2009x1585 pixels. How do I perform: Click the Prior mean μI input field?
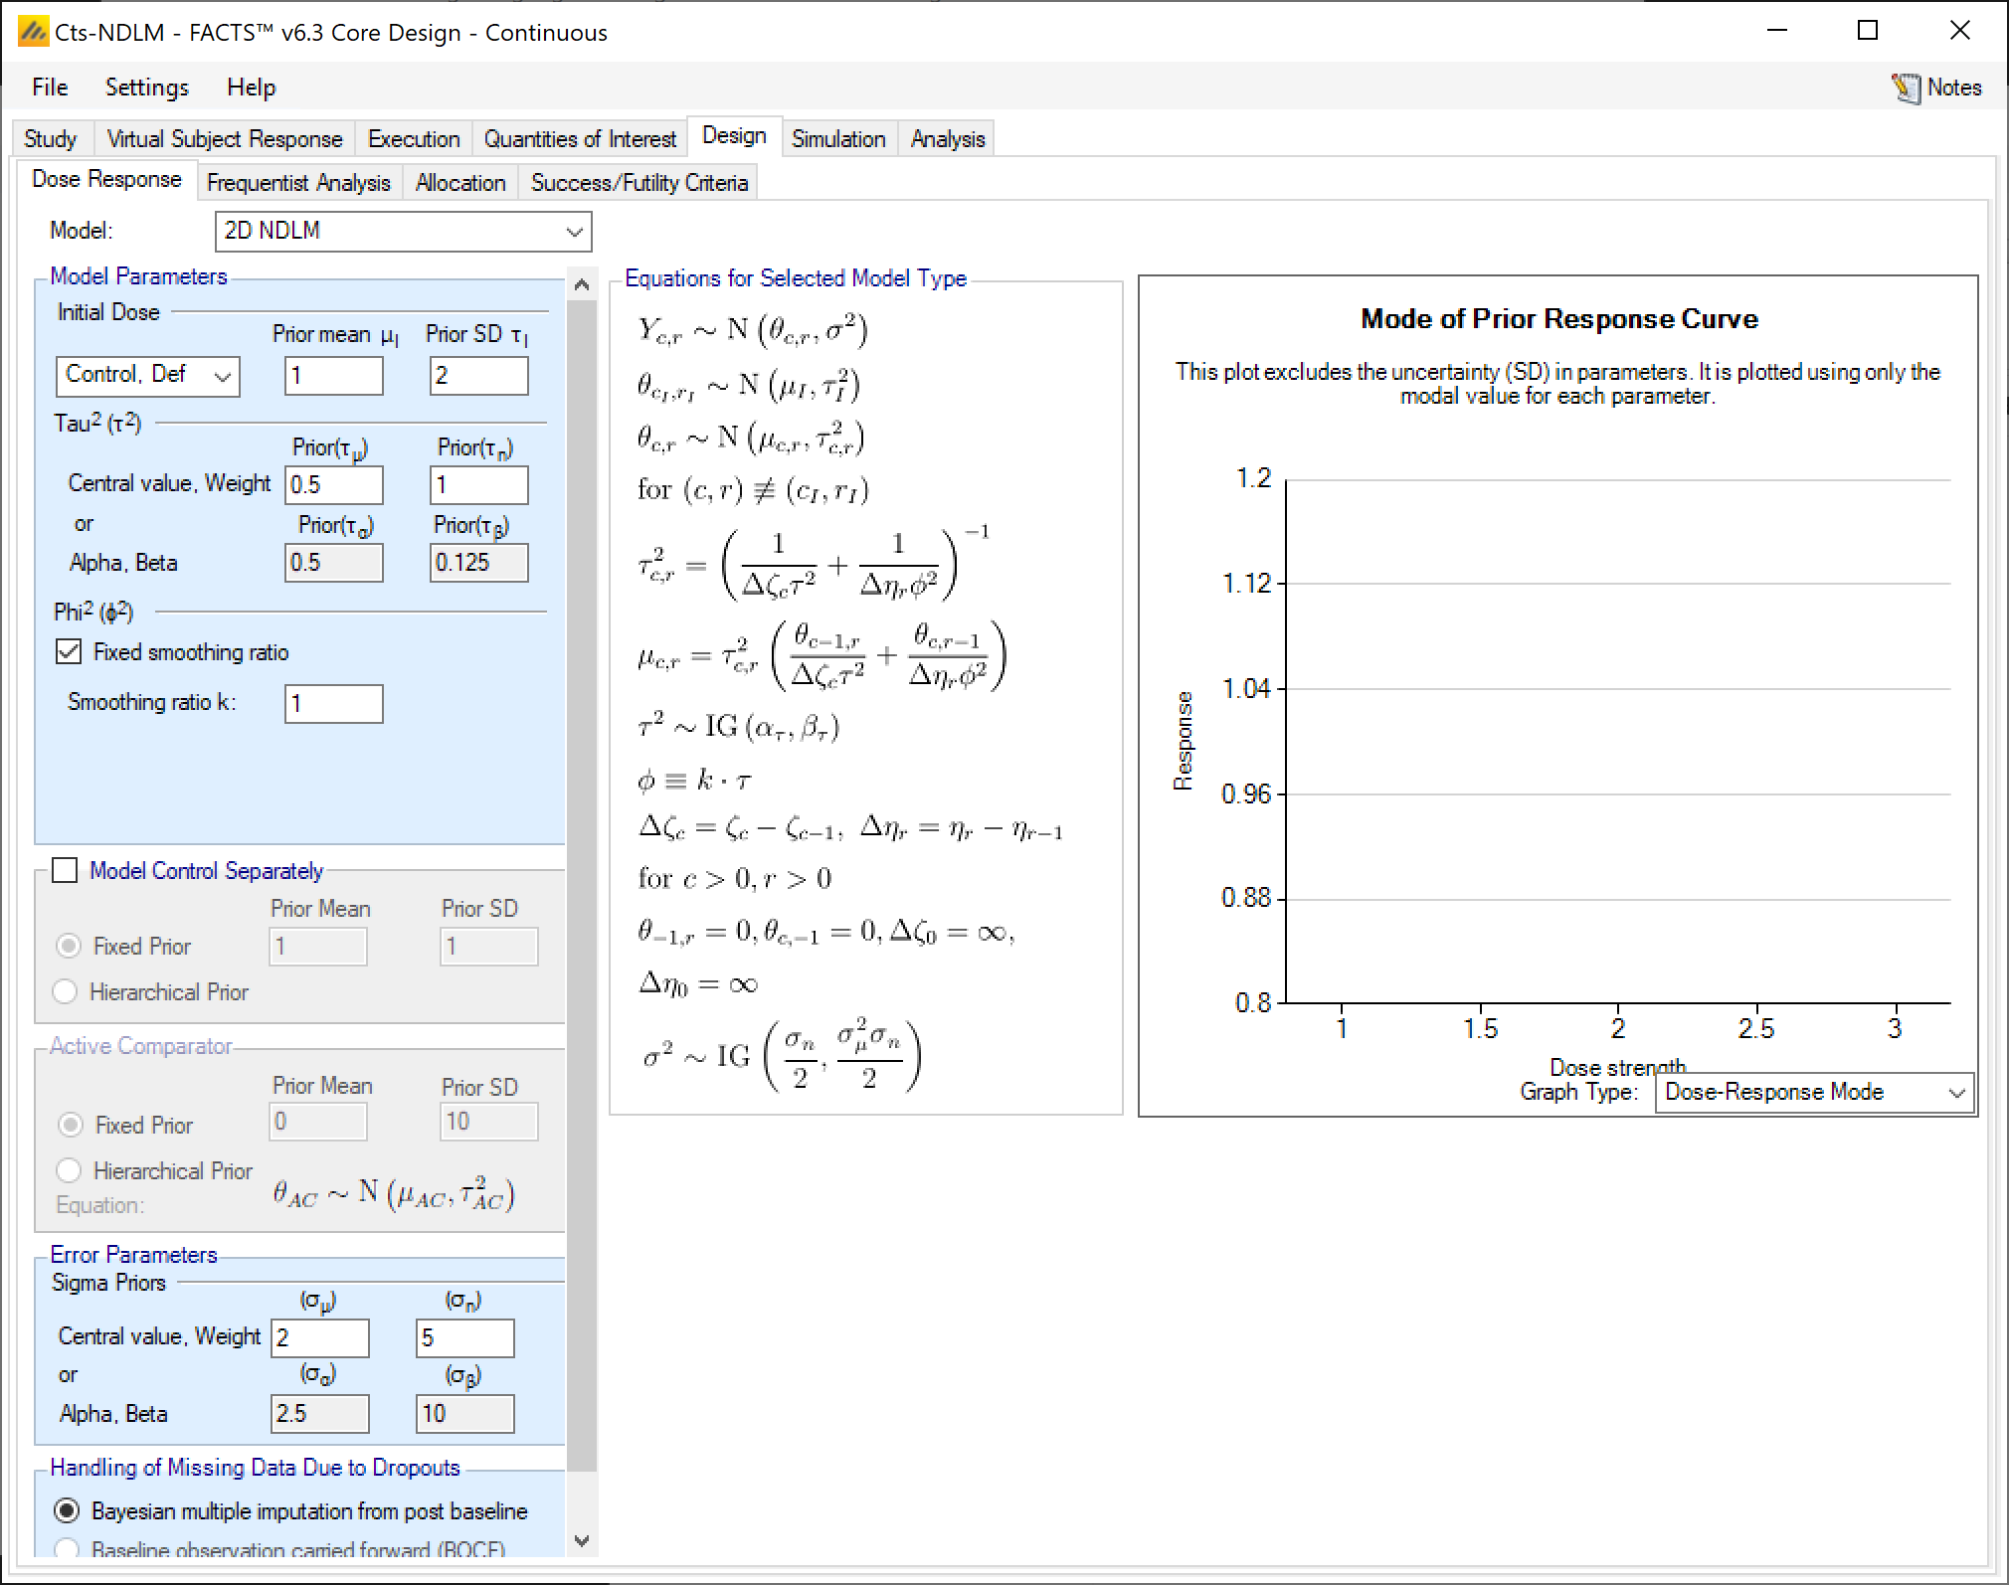pos(333,376)
